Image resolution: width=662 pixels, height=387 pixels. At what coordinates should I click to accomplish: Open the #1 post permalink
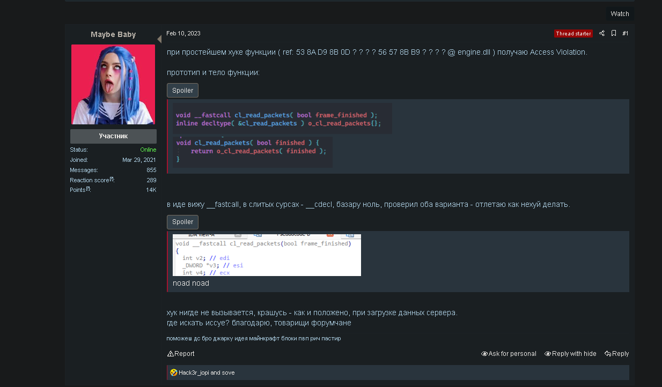[x=626, y=33]
